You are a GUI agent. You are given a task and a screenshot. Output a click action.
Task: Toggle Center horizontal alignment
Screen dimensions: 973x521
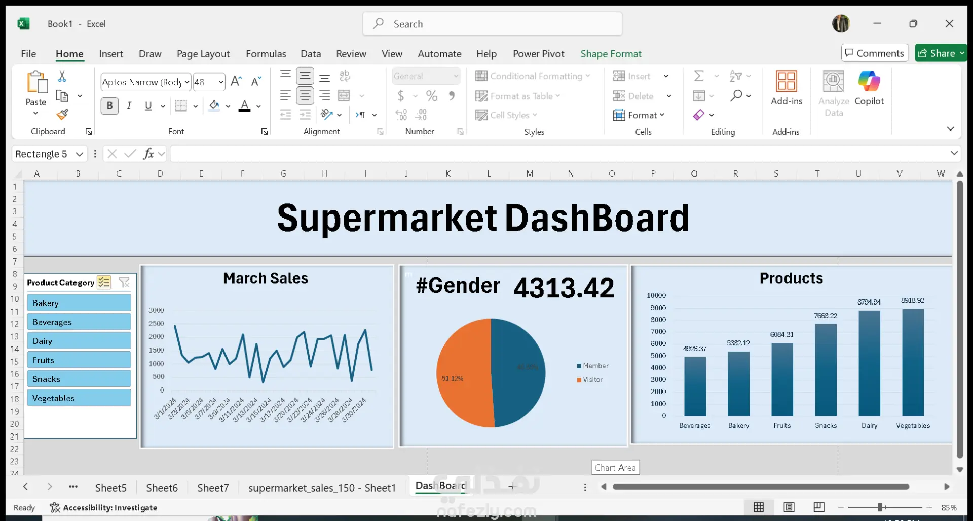pos(305,95)
